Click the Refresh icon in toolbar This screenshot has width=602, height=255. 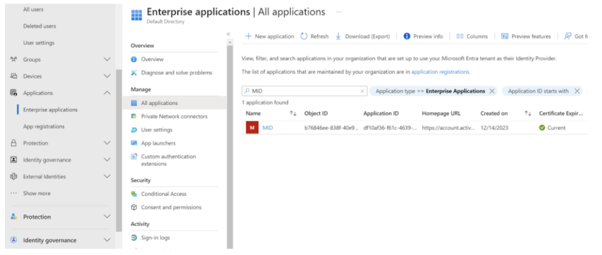click(x=304, y=37)
